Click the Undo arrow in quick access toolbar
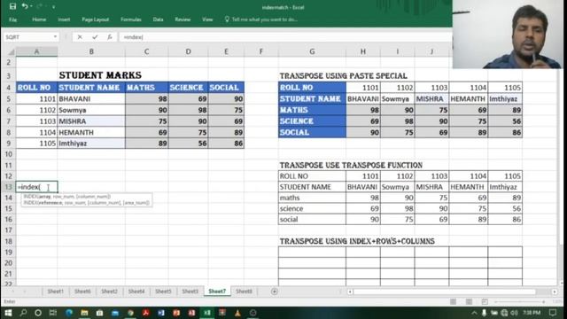Viewport: 567px width, 319px height. coord(25,6)
